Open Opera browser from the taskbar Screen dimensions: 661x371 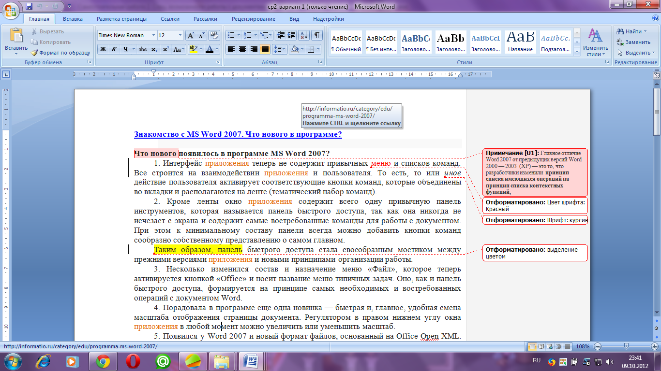point(133,361)
